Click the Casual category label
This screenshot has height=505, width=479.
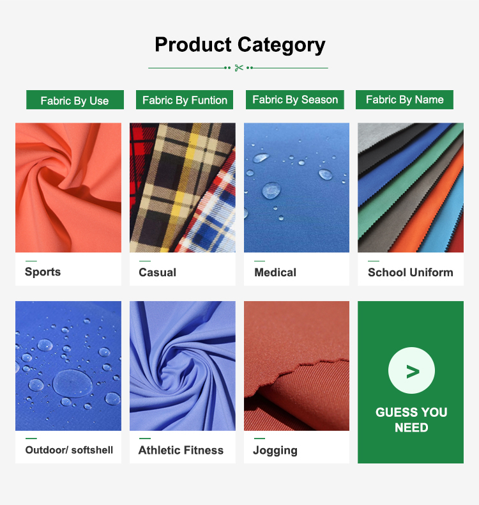click(157, 272)
